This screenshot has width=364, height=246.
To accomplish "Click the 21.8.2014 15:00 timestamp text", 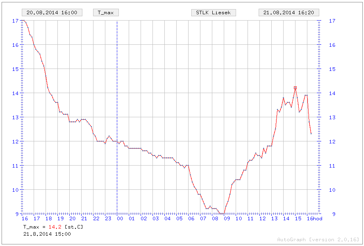I will (x=47, y=234).
